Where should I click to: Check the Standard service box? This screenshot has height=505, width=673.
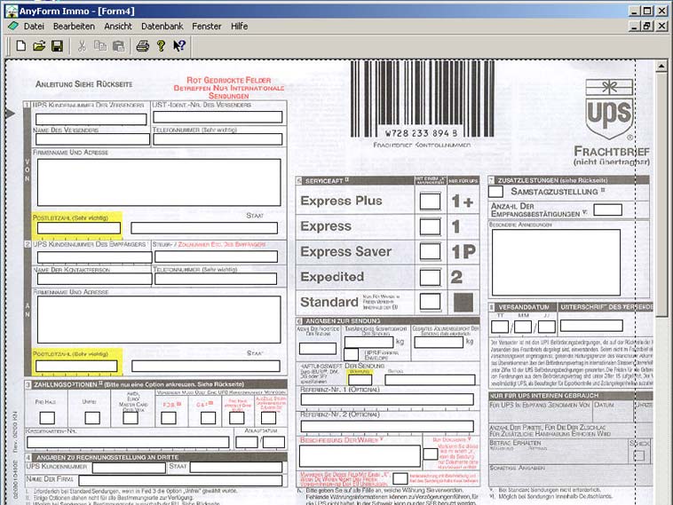click(x=430, y=302)
